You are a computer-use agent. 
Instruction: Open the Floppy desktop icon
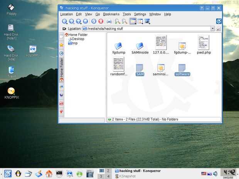pos(12,10)
